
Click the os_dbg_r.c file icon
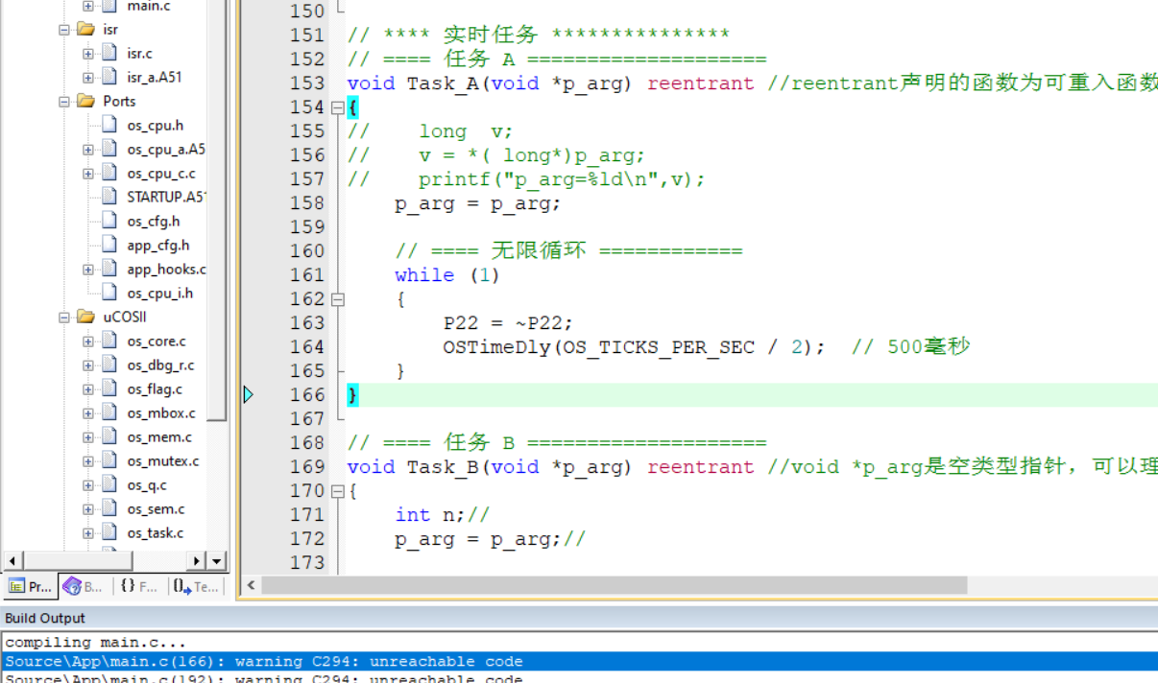click(x=109, y=365)
